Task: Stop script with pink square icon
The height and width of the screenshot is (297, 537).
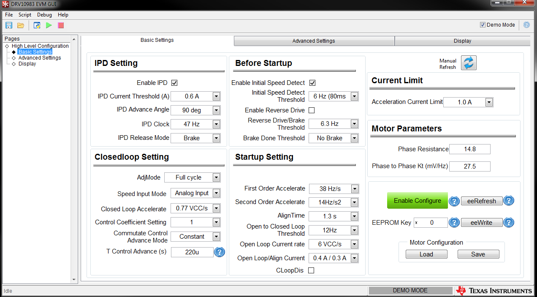Action: pos(61,25)
